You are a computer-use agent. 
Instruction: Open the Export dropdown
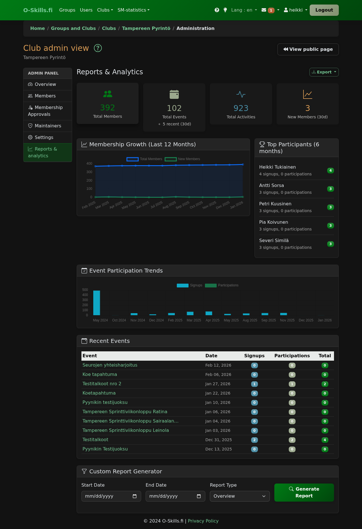(x=324, y=72)
